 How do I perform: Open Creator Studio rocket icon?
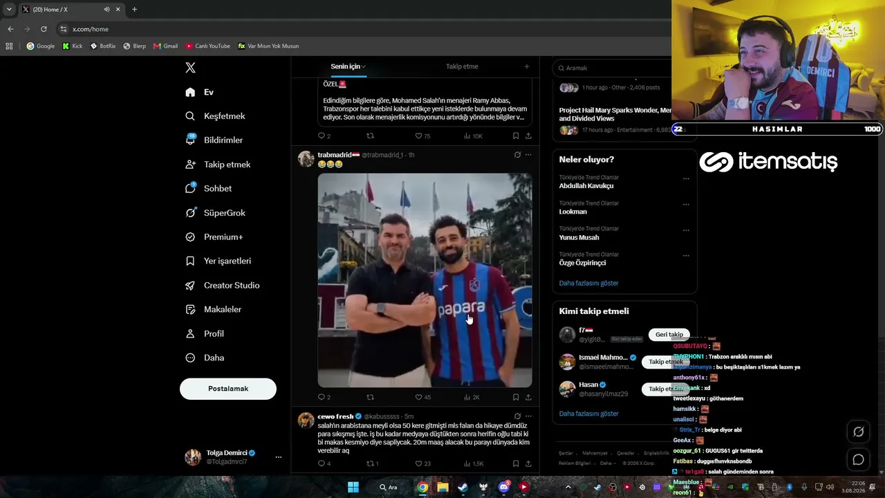(190, 285)
